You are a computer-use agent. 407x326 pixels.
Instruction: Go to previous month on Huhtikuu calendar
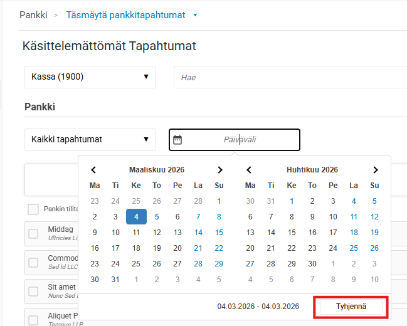pos(250,170)
